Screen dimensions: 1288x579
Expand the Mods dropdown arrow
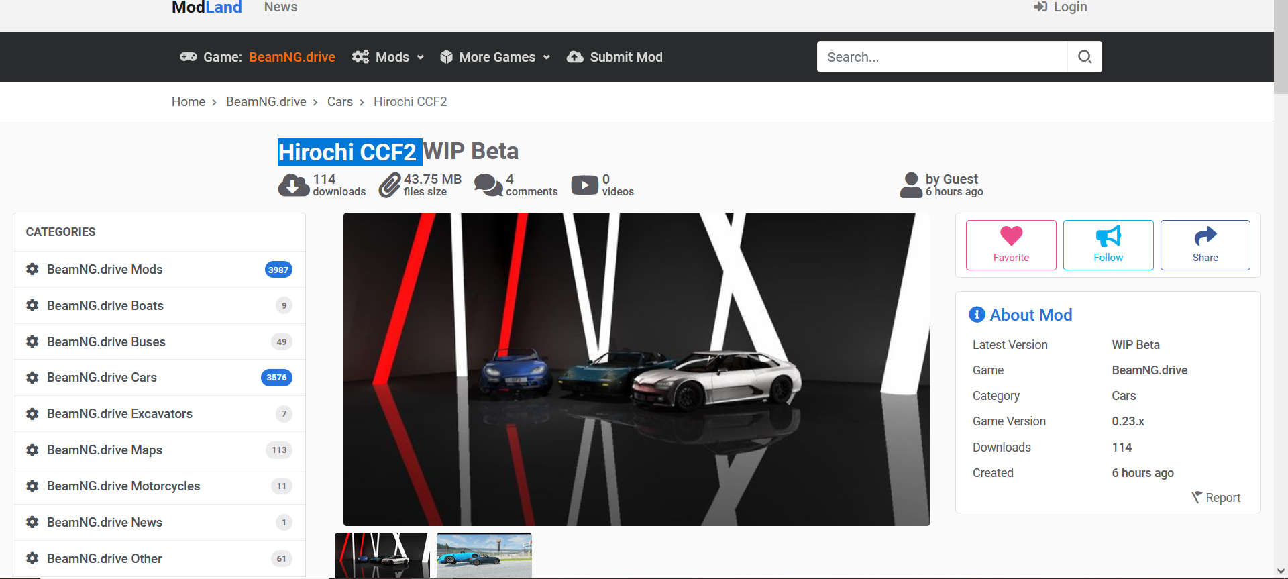[421, 58]
